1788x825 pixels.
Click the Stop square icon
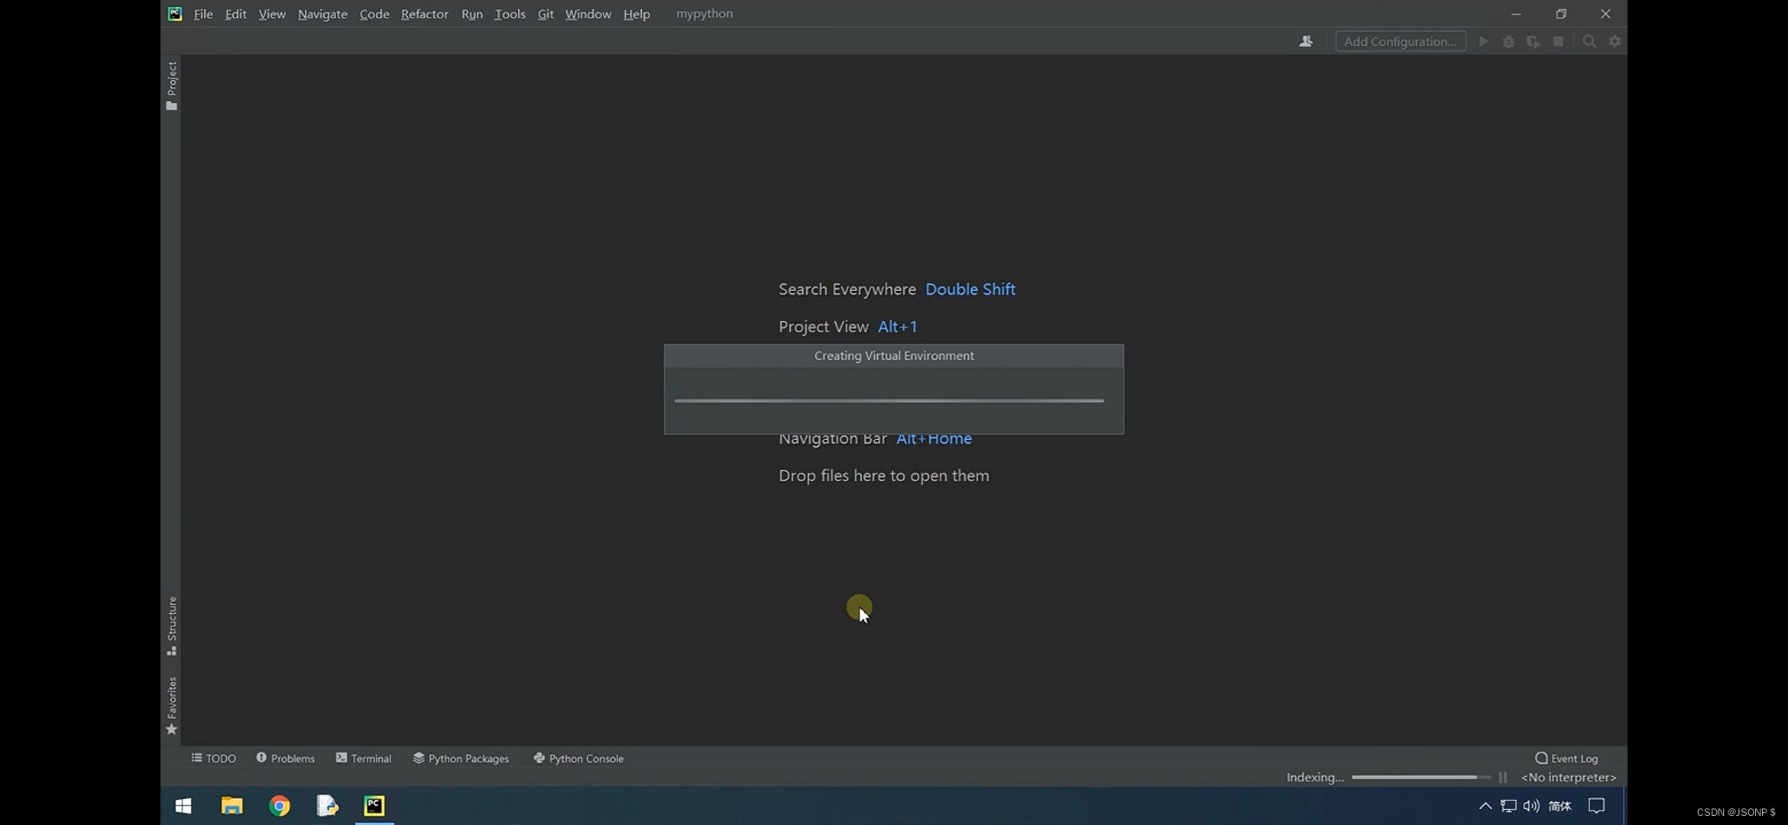click(x=1558, y=41)
